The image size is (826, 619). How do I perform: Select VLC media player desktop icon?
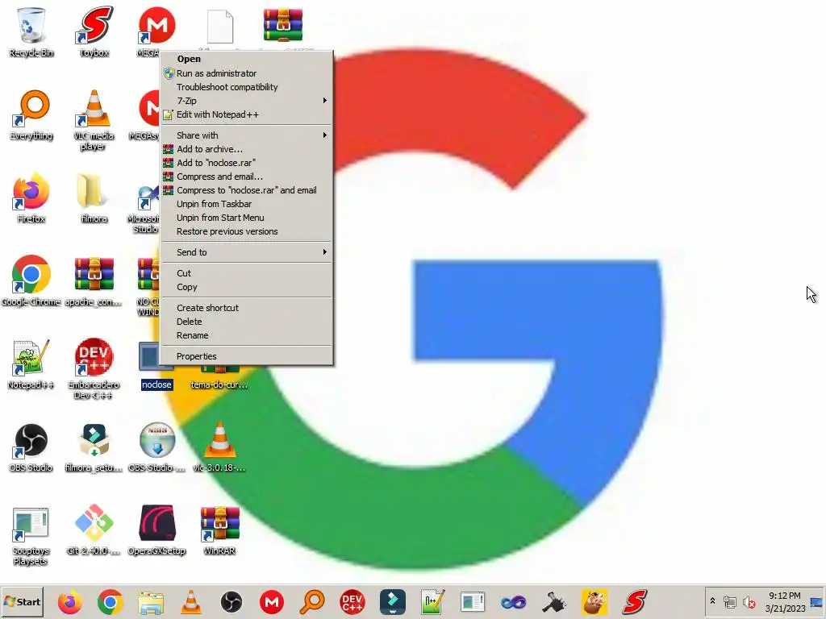[94, 120]
